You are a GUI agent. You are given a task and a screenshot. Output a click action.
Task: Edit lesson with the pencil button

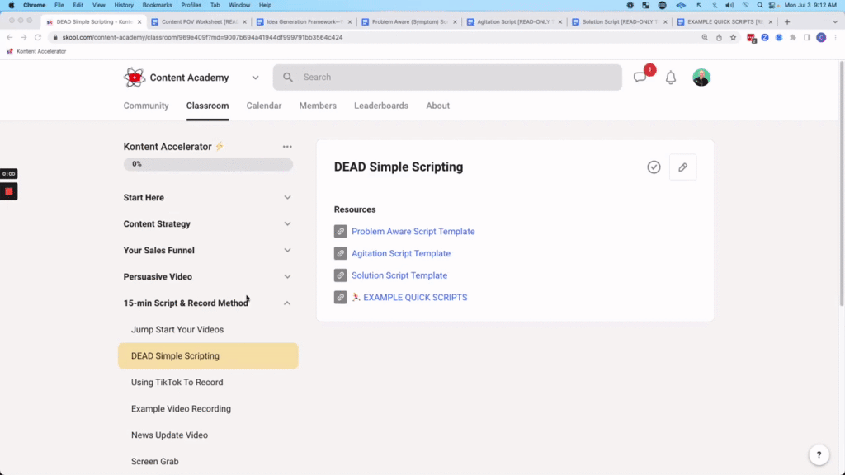click(x=682, y=167)
